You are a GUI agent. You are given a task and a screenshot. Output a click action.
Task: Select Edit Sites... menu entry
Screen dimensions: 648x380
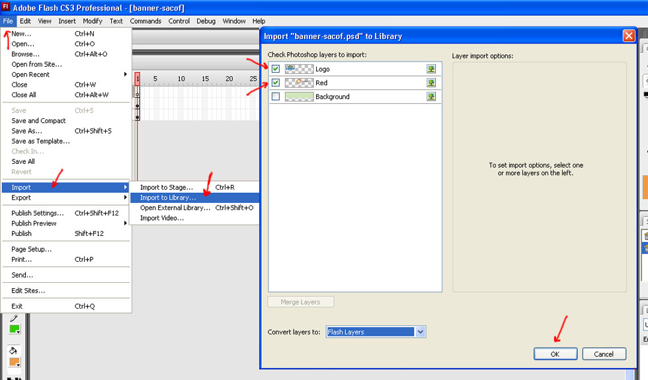66,290
